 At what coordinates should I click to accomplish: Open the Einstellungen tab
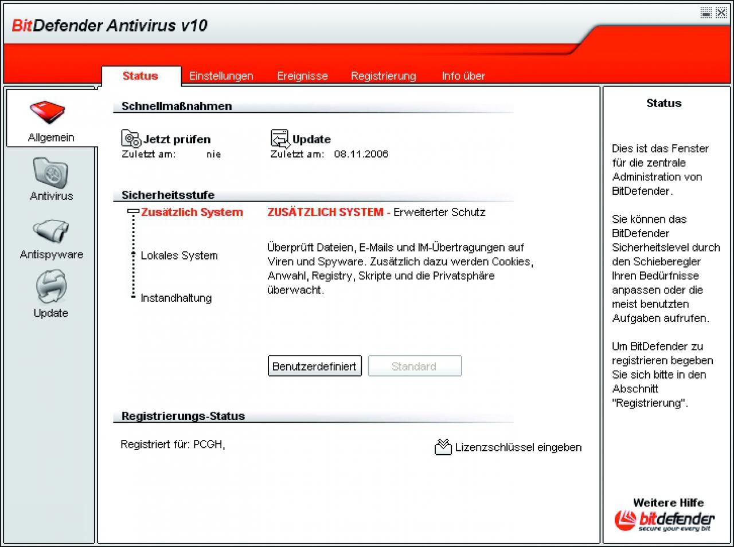[x=221, y=76]
